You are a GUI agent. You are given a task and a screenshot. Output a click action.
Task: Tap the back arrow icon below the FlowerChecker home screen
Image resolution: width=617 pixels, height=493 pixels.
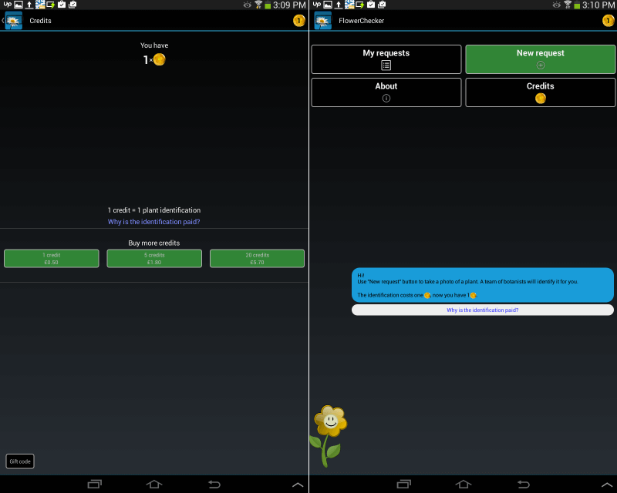pos(524,484)
